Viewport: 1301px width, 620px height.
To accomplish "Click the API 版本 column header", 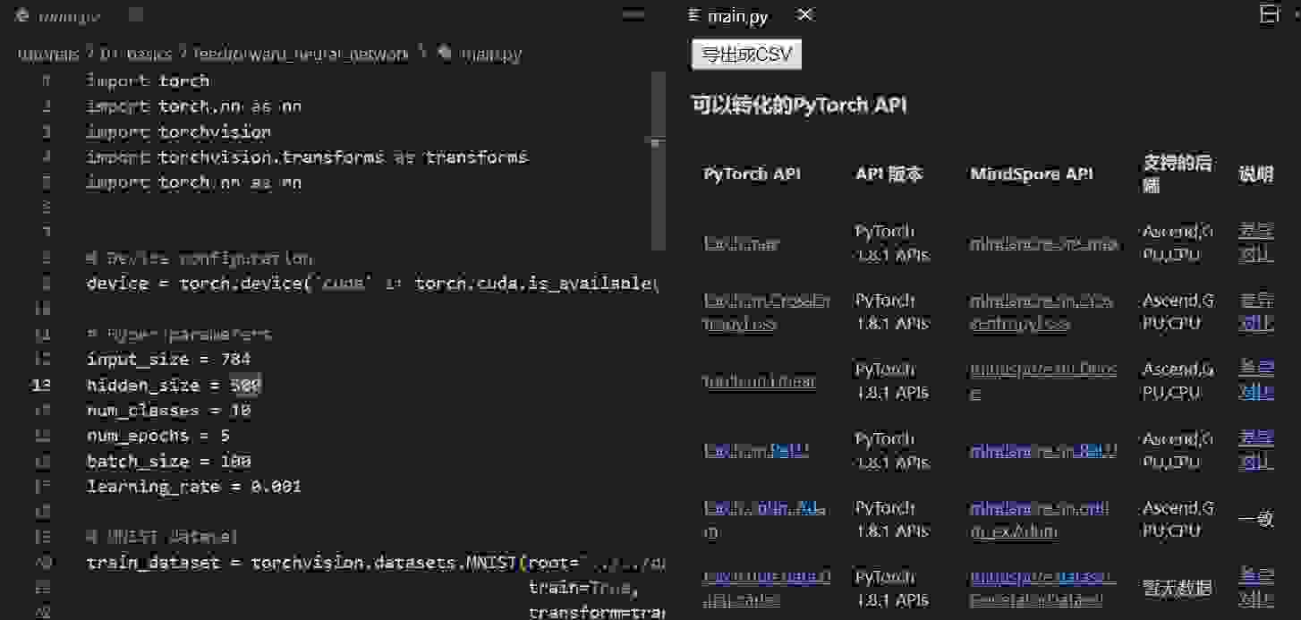I will click(889, 174).
